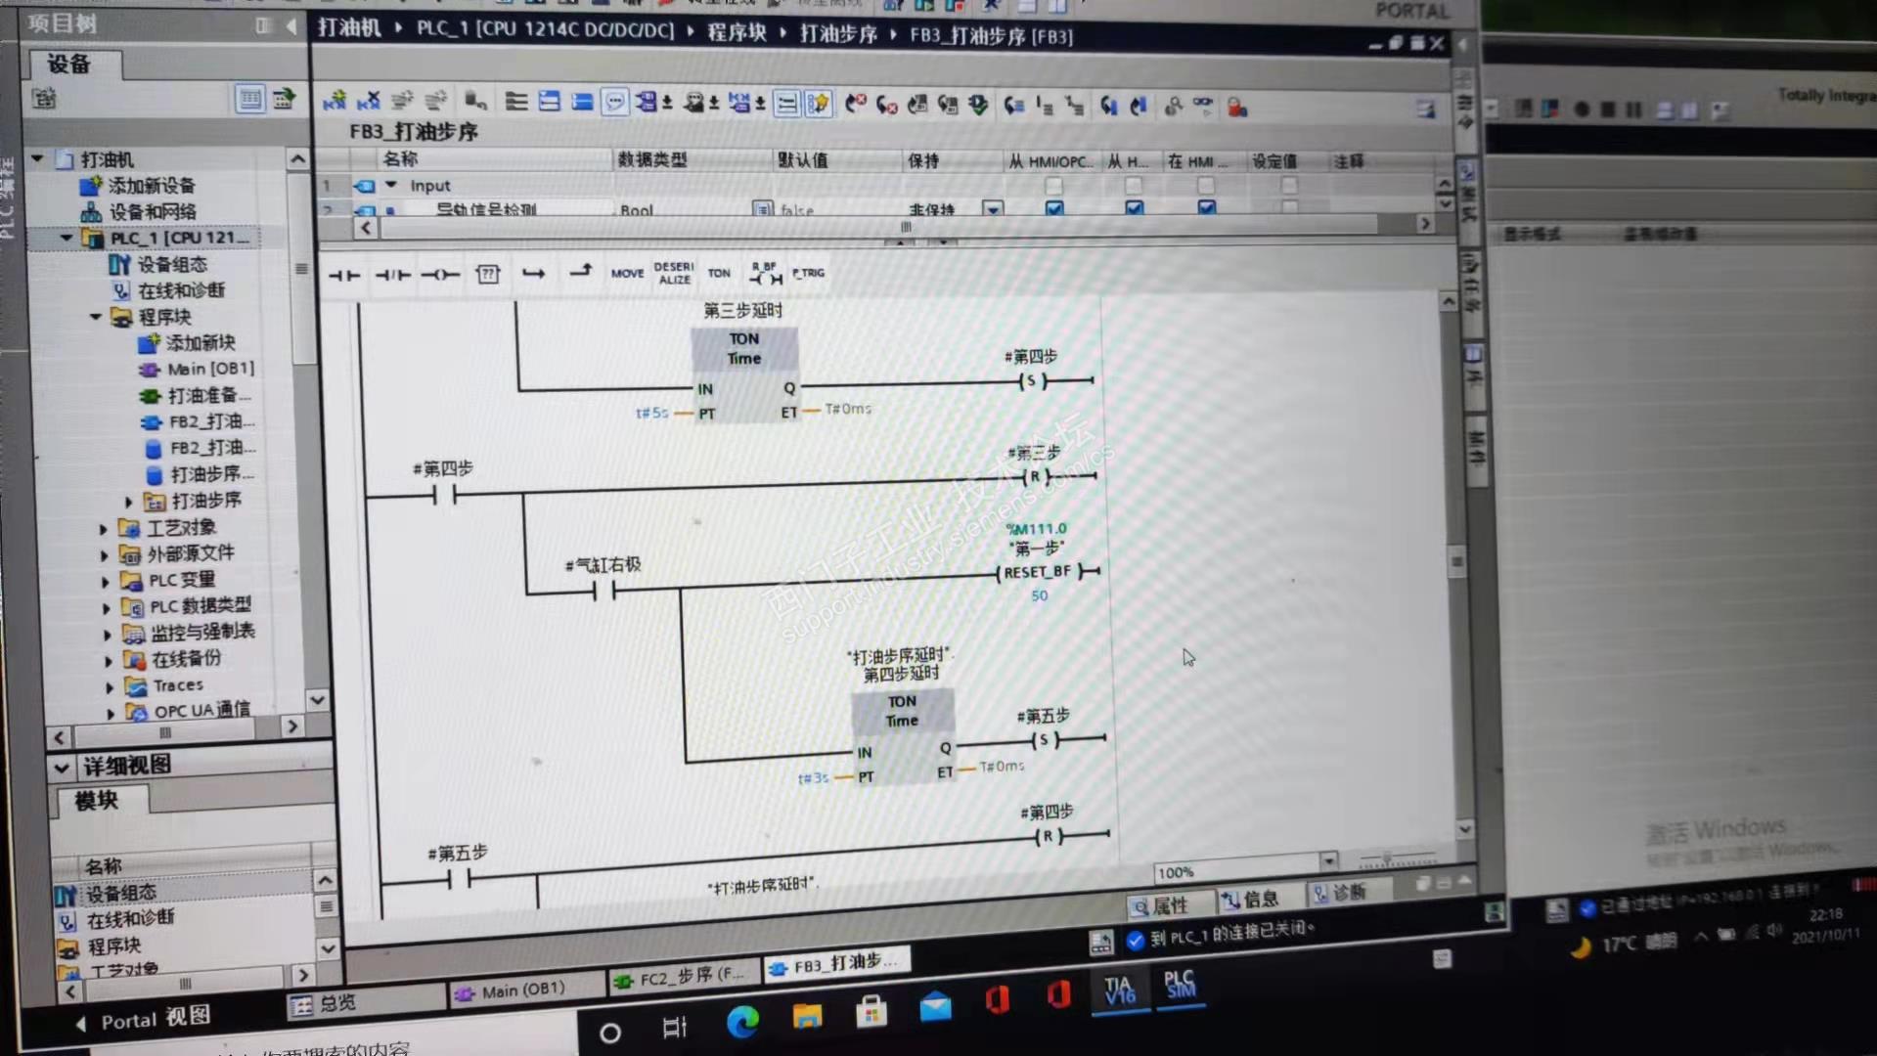
Task: Expand the 工艺对象 folder
Action: pyautogui.click(x=104, y=528)
